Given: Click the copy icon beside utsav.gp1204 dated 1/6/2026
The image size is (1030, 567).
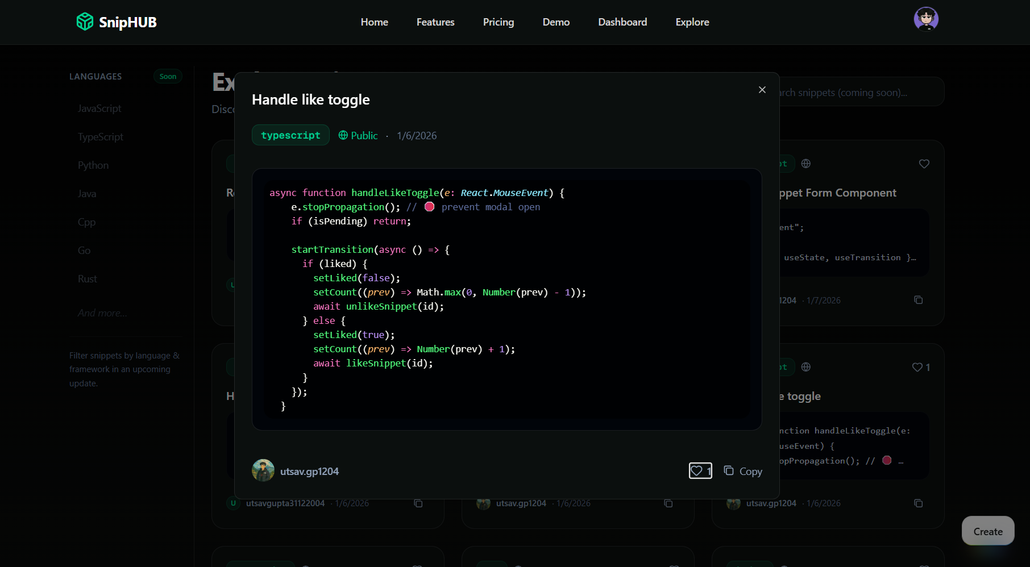Looking at the screenshot, I should point(668,503).
